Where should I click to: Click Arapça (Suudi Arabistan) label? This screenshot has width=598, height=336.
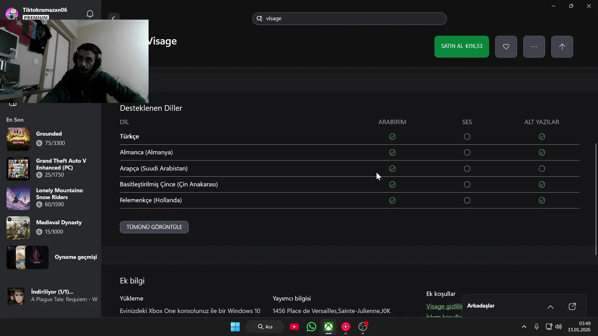coord(154,168)
